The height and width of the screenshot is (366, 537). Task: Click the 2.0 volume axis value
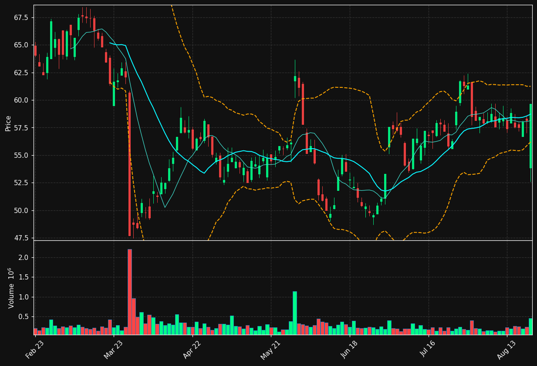(x=24, y=257)
